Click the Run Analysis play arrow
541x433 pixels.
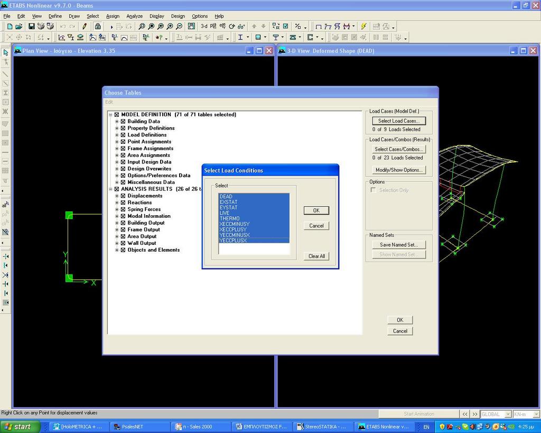tap(111, 26)
